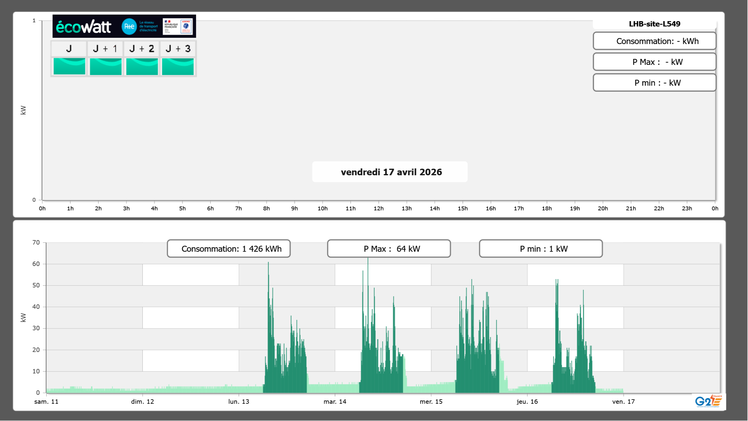
Task: Select the J + 1 day tab
Action: pyautogui.click(x=105, y=48)
